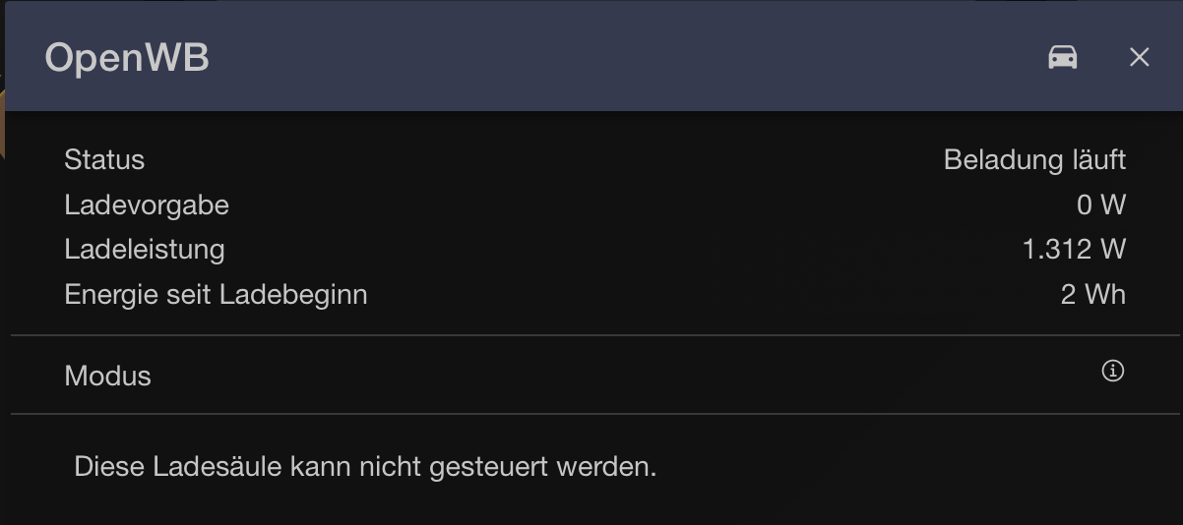Close the OpenWB dialog
1183x525 pixels.
coord(1139,58)
